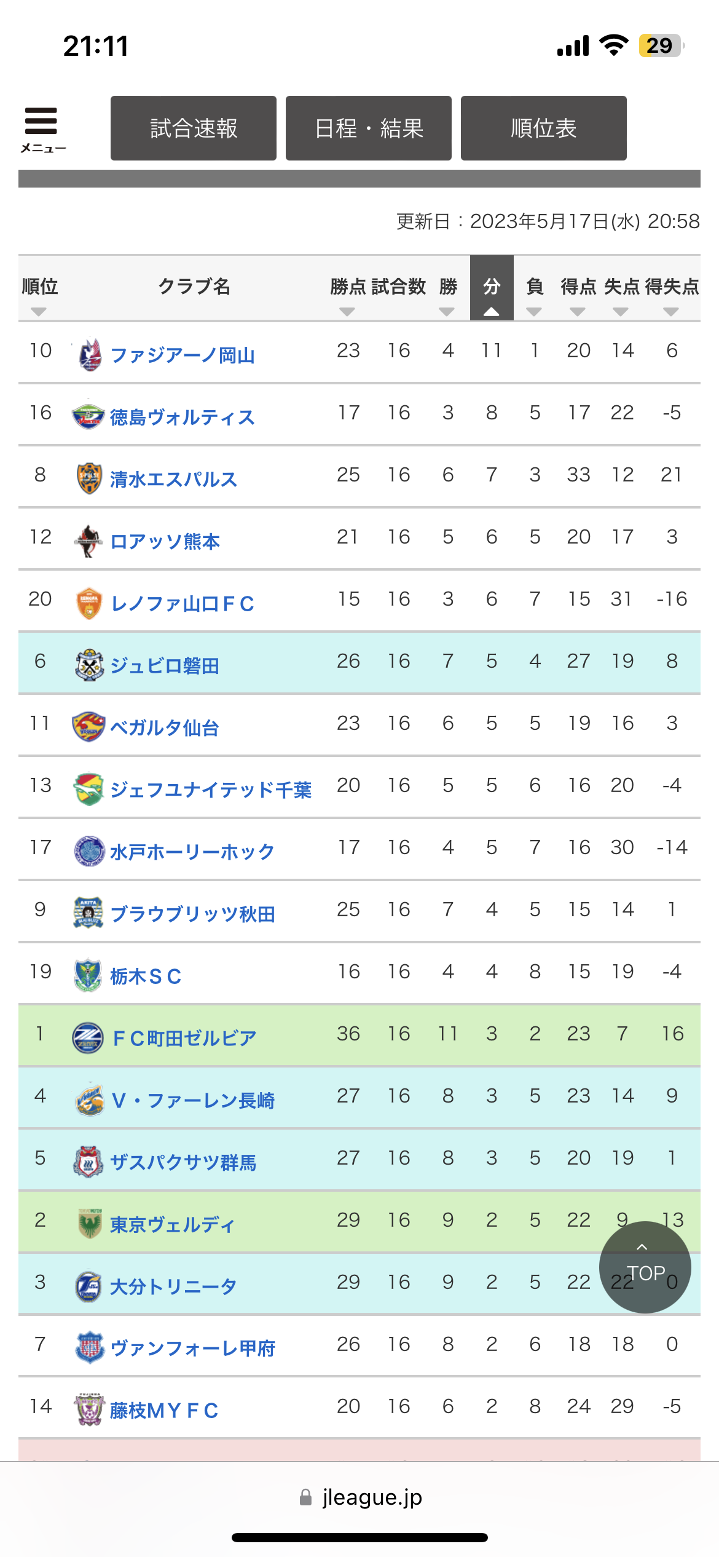Open the 日程・結果 tab
This screenshot has width=719, height=1557.
click(x=369, y=128)
